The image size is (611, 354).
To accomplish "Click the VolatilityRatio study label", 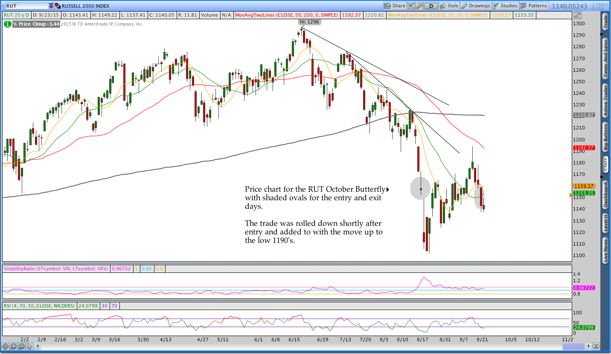I will (55, 269).
